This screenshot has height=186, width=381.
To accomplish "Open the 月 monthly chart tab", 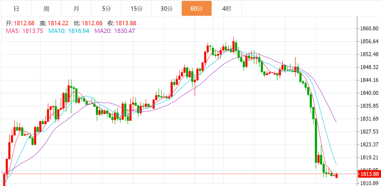I will tap(76, 9).
